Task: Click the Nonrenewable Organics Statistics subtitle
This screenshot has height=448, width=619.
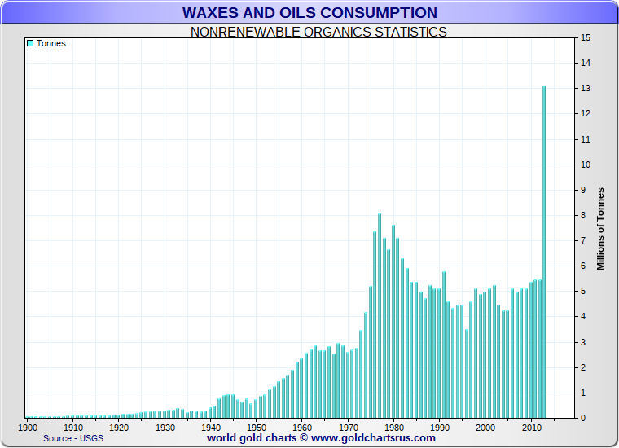Action: [x=318, y=32]
